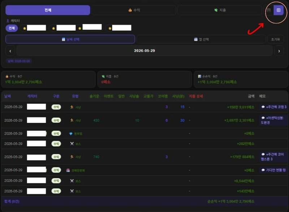Click star on first character chip

(x=25, y=29)
